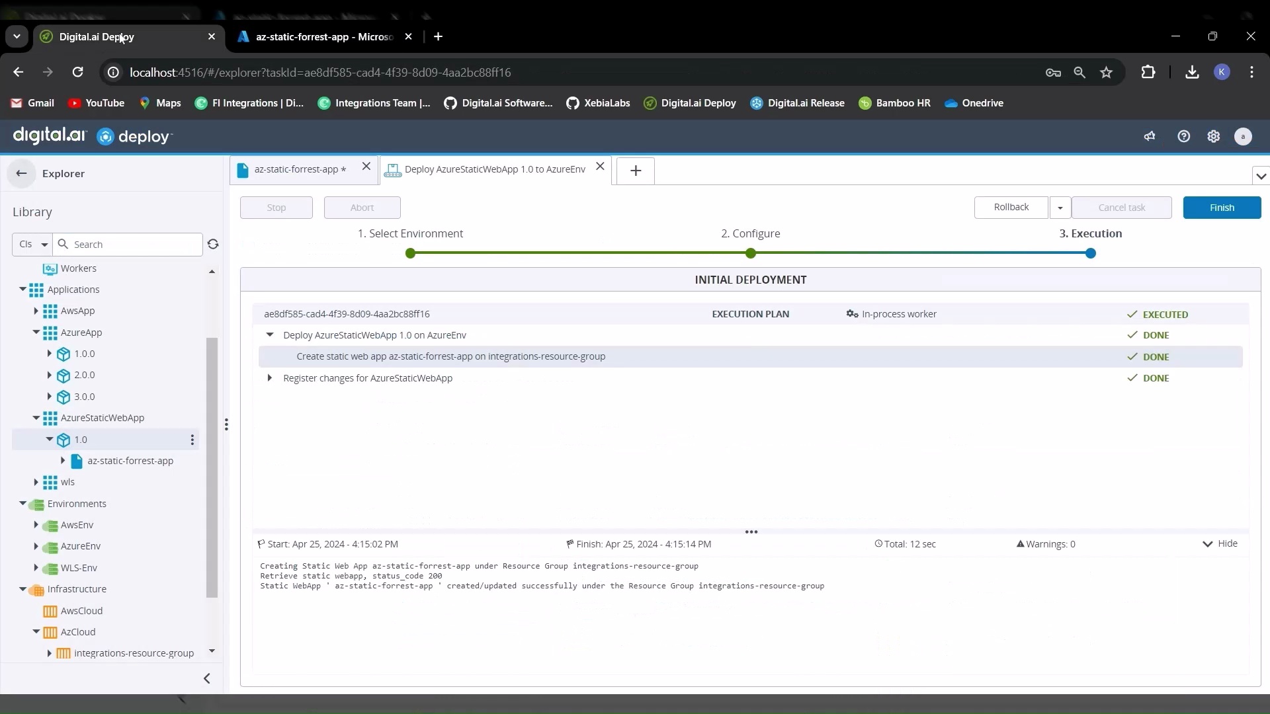Open the announcements megaphone icon
The height and width of the screenshot is (714, 1270).
1150,136
